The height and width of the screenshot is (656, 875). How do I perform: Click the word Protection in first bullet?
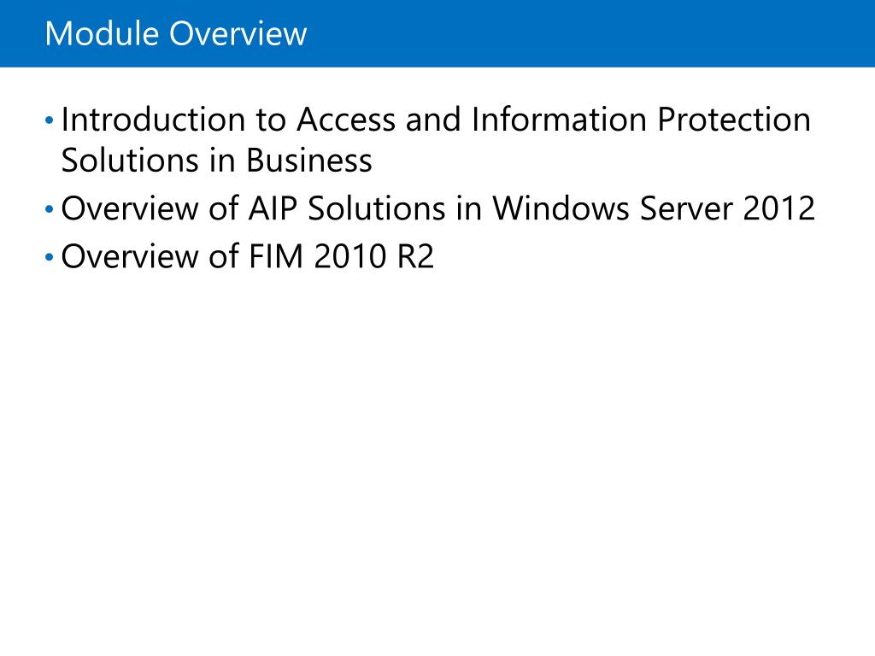[734, 120]
